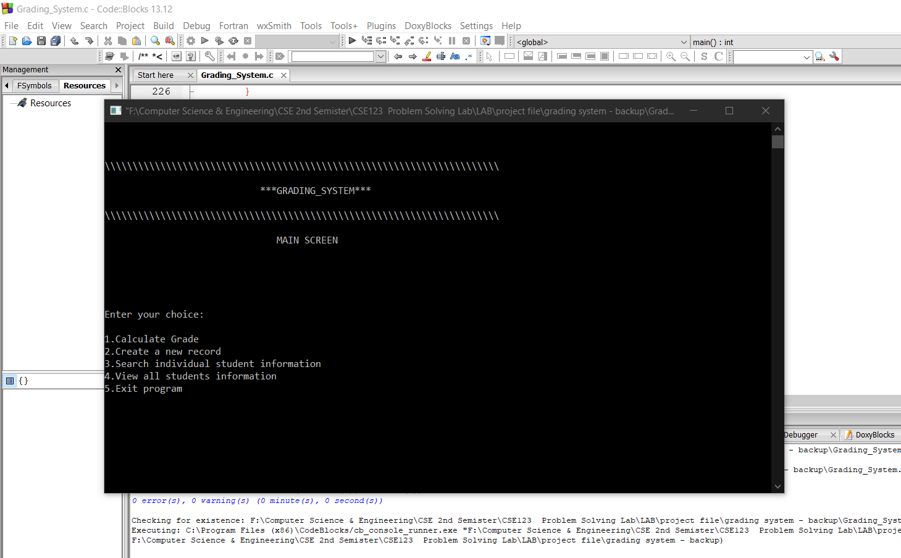Click the highlight marker pen icon
901x558 pixels.
pos(427,56)
